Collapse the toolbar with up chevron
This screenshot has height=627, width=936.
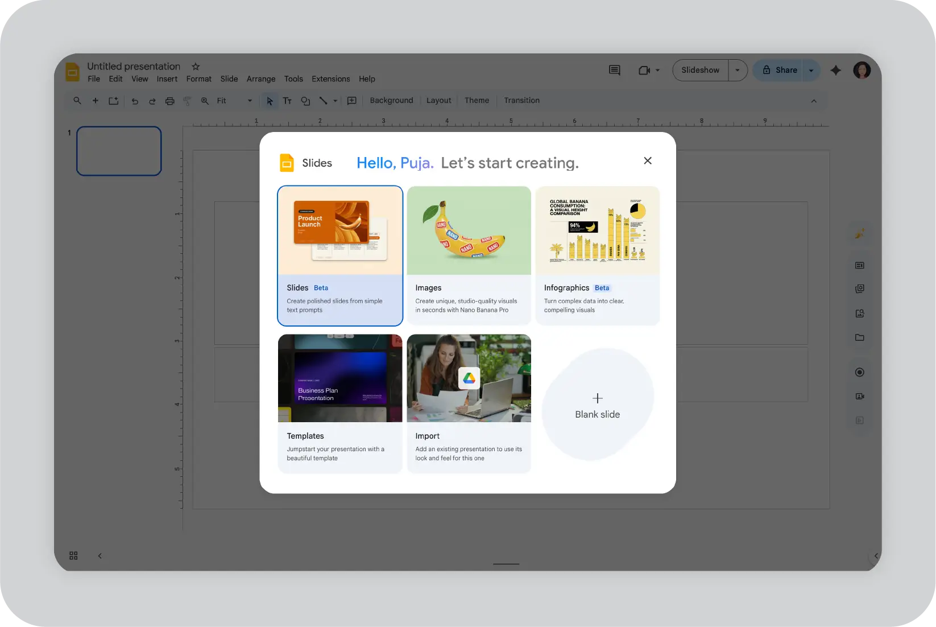[x=814, y=101]
